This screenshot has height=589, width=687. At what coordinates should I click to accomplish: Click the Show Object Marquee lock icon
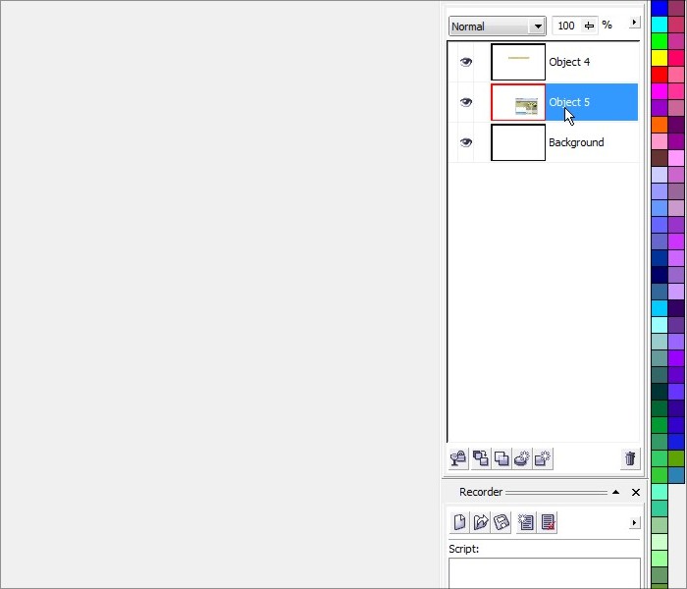(x=458, y=458)
